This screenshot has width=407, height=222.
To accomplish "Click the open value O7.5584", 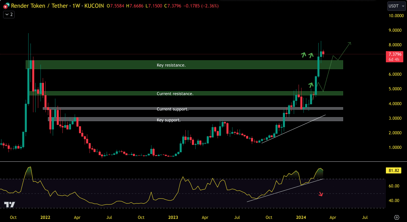I will (x=116, y=6).
